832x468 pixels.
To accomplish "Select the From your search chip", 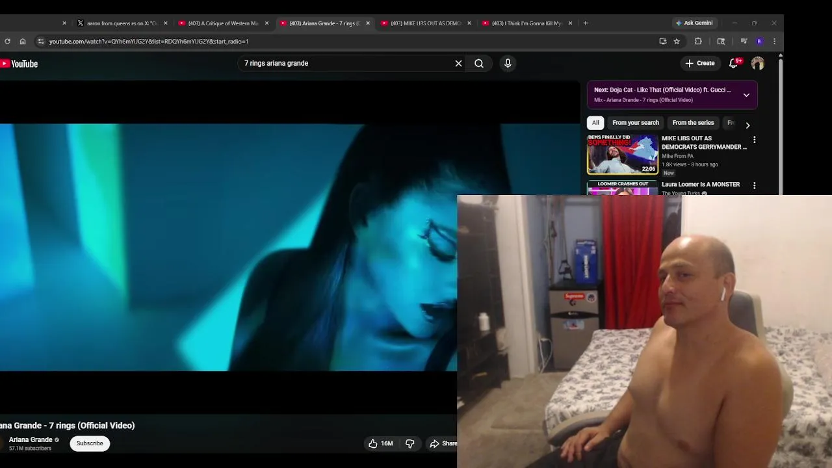I will 636,123.
